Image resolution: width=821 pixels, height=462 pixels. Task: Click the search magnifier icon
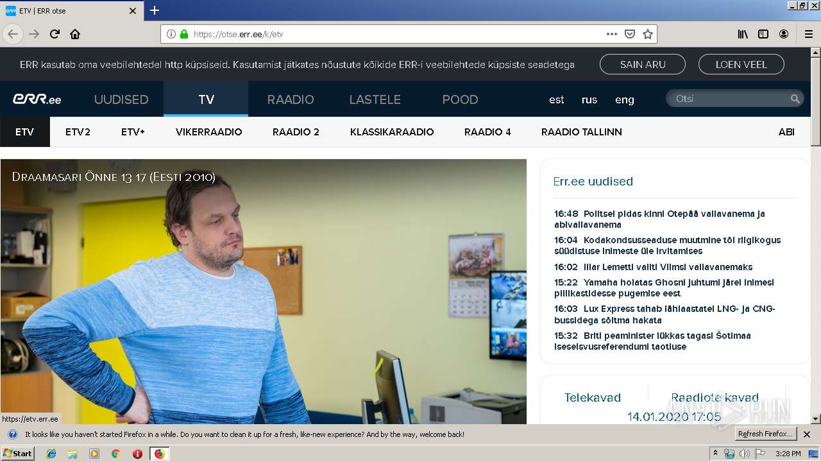pyautogui.click(x=795, y=99)
